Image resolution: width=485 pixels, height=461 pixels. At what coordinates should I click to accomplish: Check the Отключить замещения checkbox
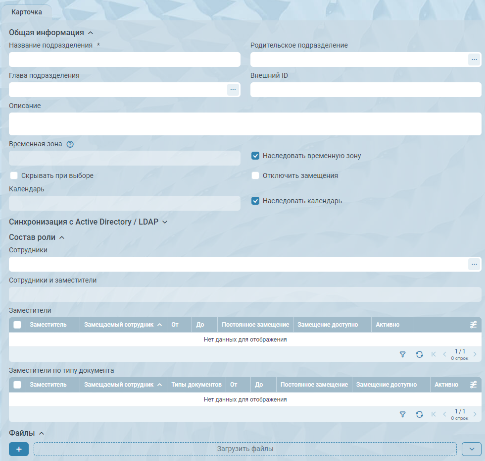(255, 175)
